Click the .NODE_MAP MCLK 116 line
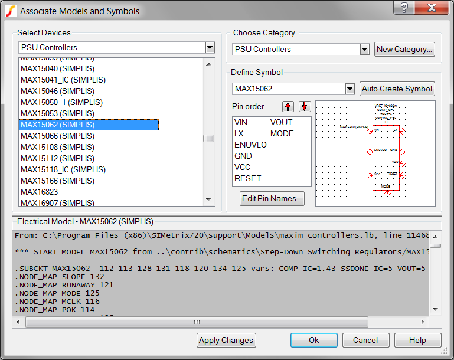Screen dimensions: 454x360 coord(57,302)
